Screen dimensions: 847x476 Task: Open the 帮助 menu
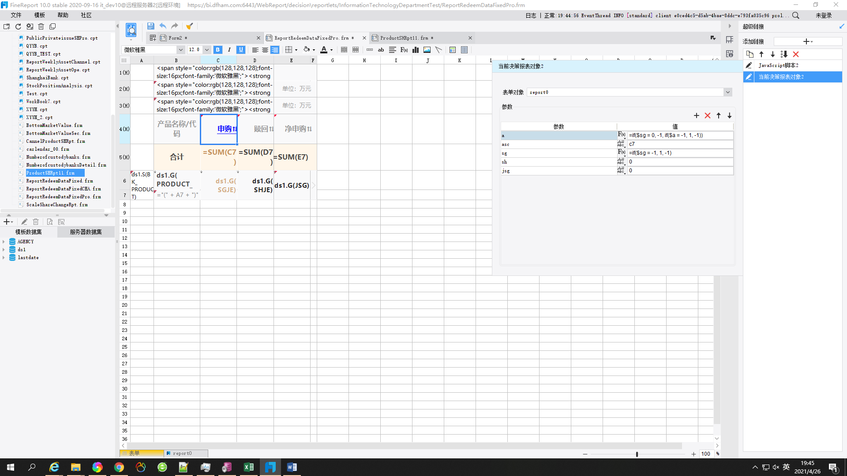tap(63, 15)
